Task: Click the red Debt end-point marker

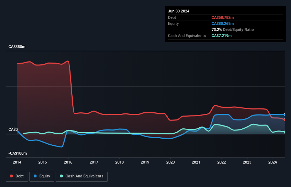Action: 285,120
